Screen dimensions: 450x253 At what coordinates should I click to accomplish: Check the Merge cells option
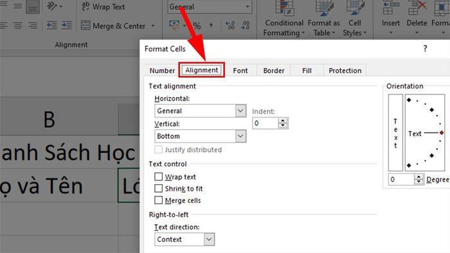[158, 200]
